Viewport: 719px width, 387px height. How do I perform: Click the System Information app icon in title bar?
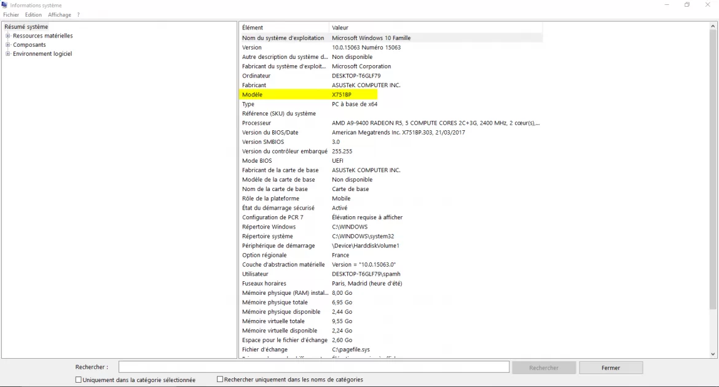click(5, 5)
